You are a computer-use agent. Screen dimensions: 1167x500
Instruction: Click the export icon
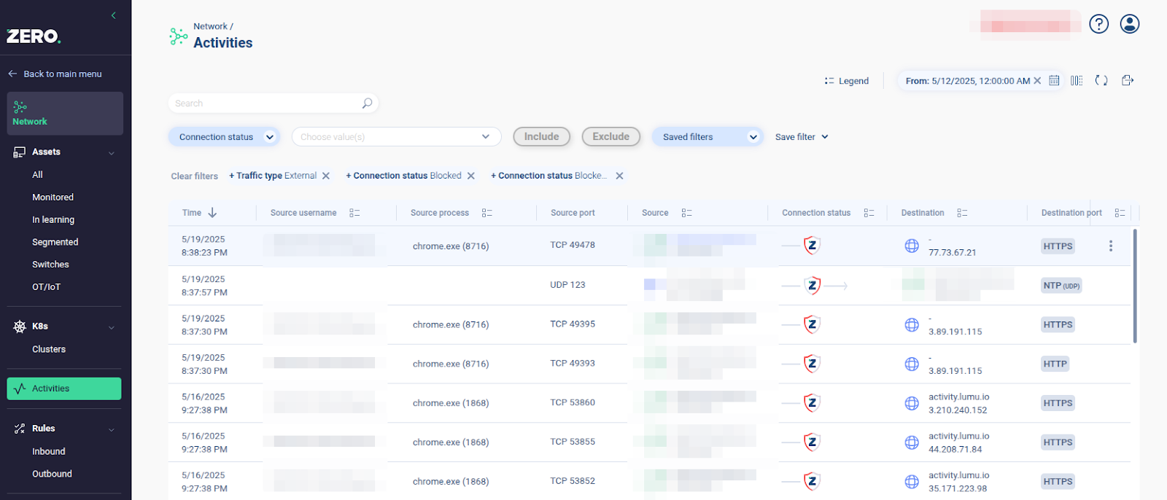(x=1128, y=81)
